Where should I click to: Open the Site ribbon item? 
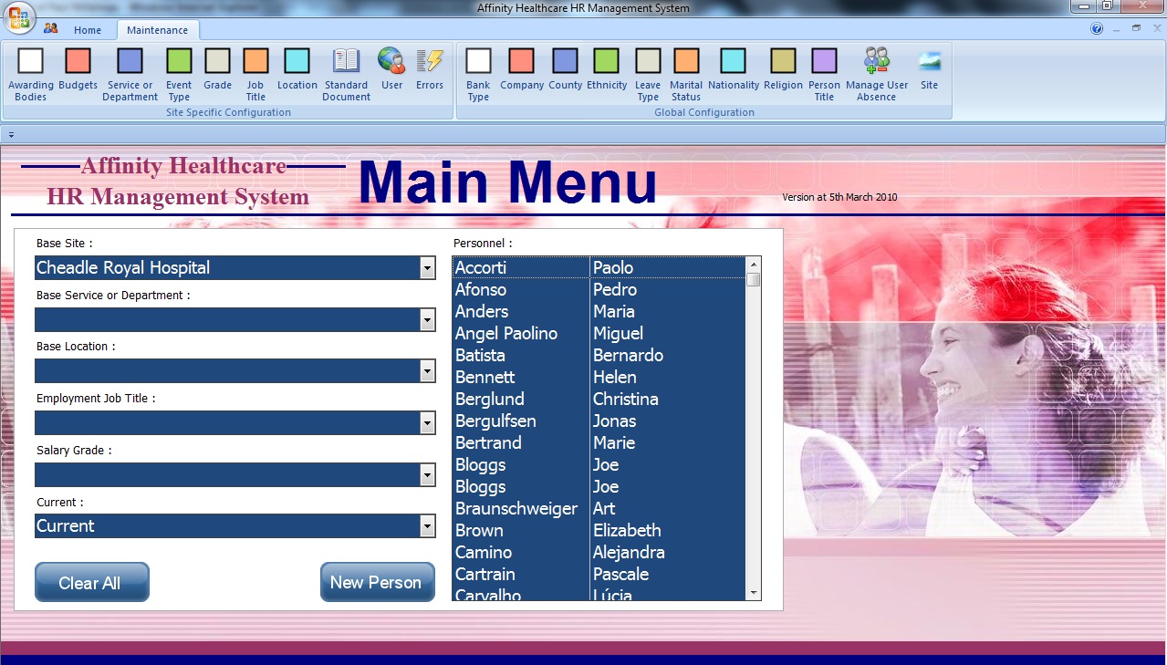(930, 69)
